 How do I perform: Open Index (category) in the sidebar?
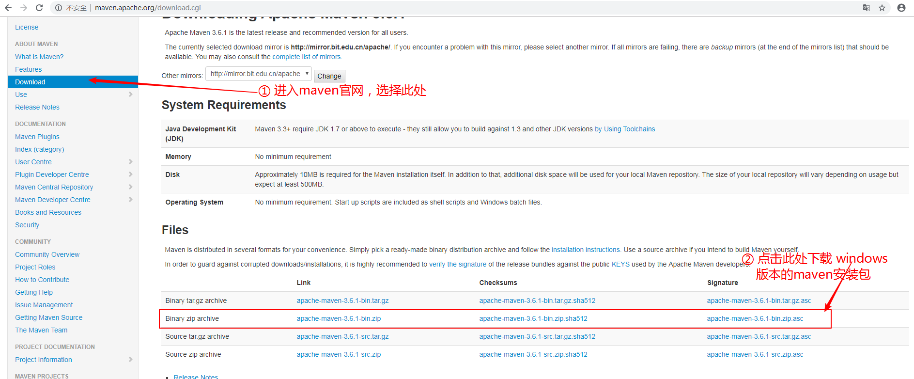(39, 149)
